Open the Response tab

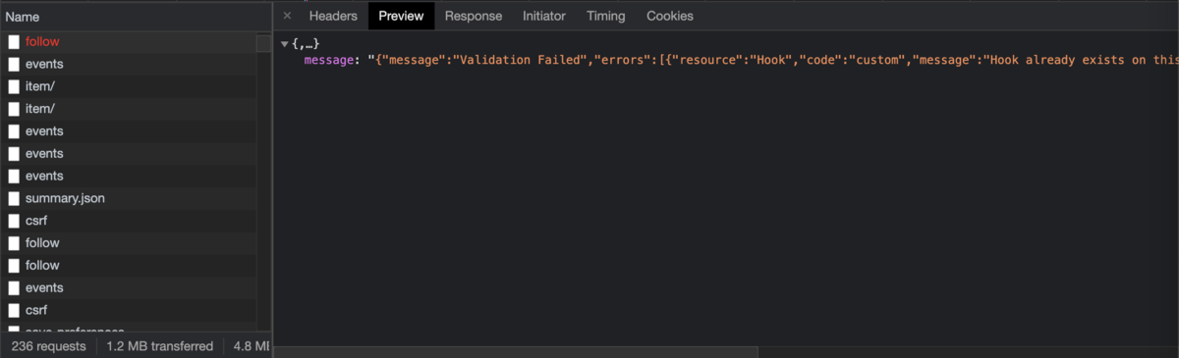point(473,16)
